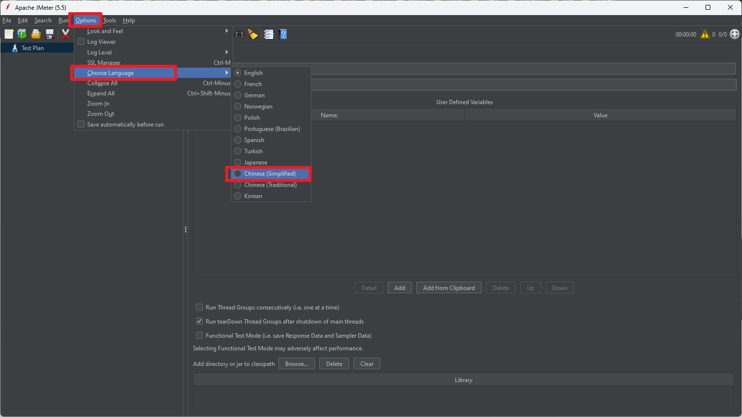The width and height of the screenshot is (742, 417).
Task: Click the Help question-mark book icon
Action: click(x=283, y=34)
